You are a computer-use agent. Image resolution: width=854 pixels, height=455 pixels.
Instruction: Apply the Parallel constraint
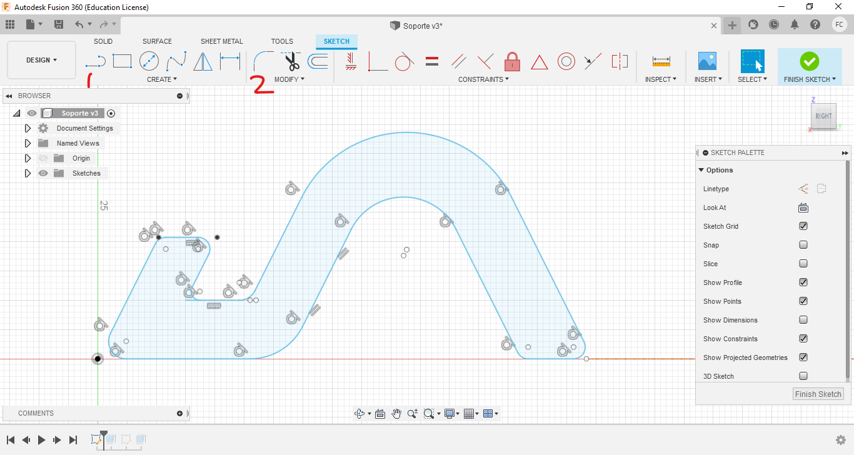[x=458, y=61]
